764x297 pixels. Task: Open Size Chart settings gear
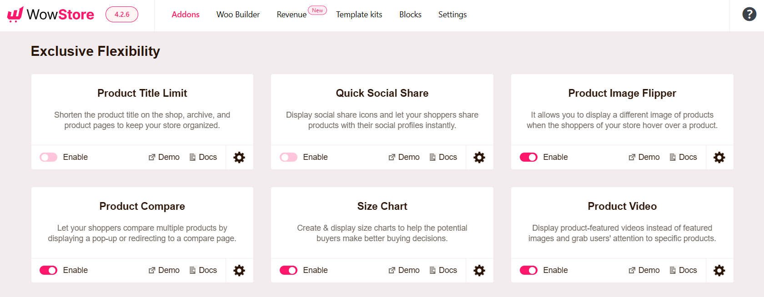[x=479, y=270]
